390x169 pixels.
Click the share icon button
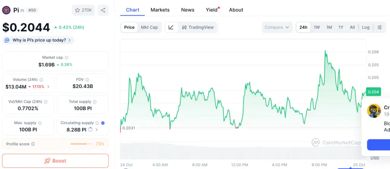coord(103,10)
